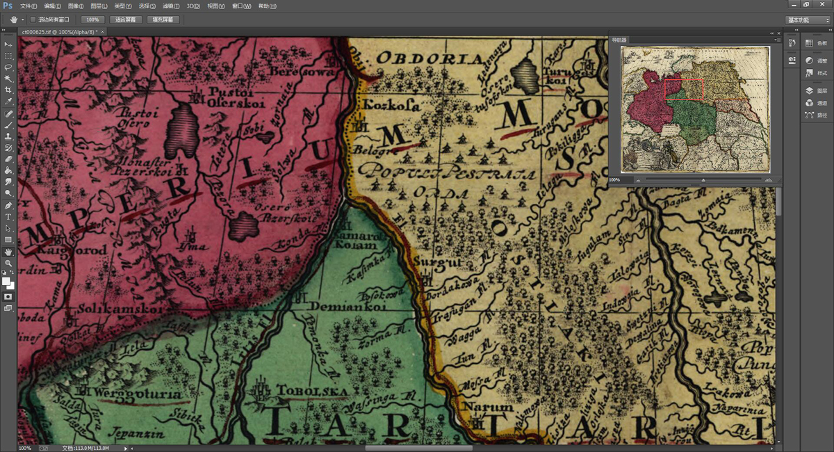Select the Healing Brush tool
834x452 pixels.
point(8,113)
